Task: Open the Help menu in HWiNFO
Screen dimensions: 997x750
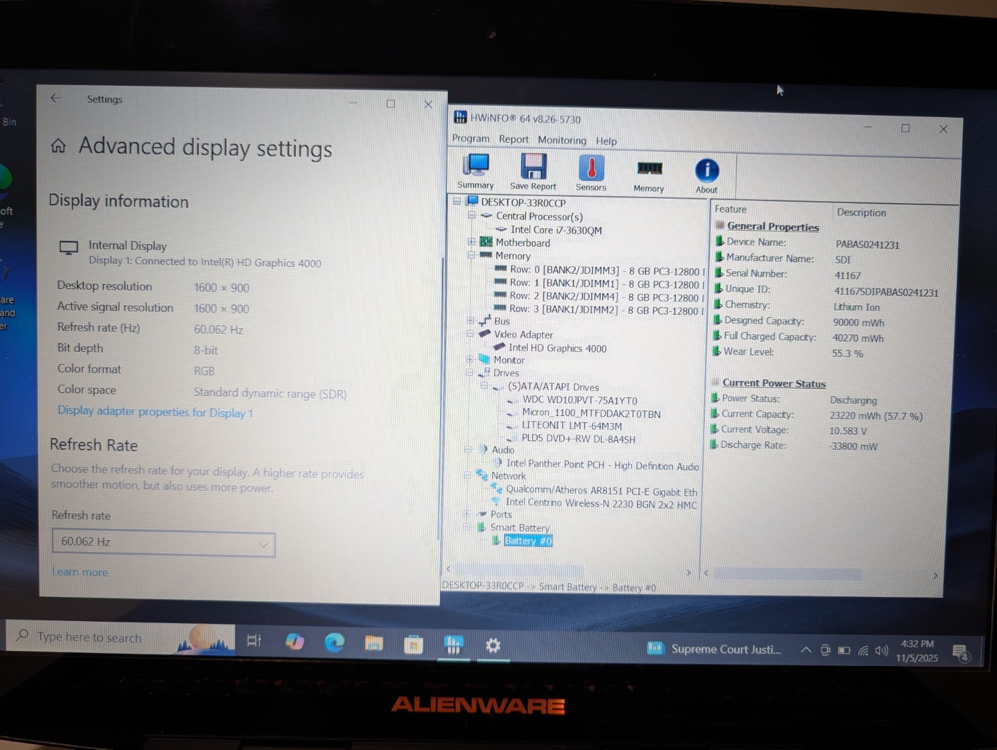Action: 606,141
